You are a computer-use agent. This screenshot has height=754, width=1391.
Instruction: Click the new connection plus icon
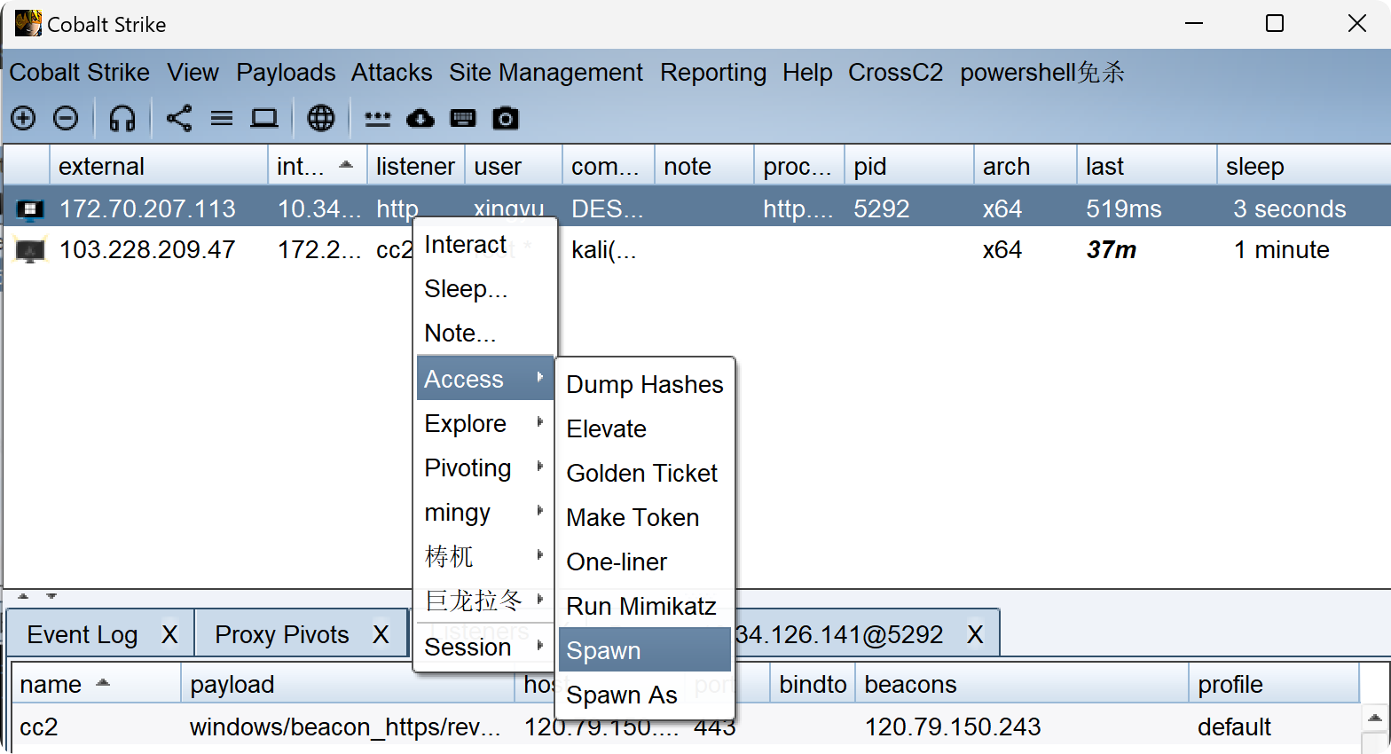23,118
